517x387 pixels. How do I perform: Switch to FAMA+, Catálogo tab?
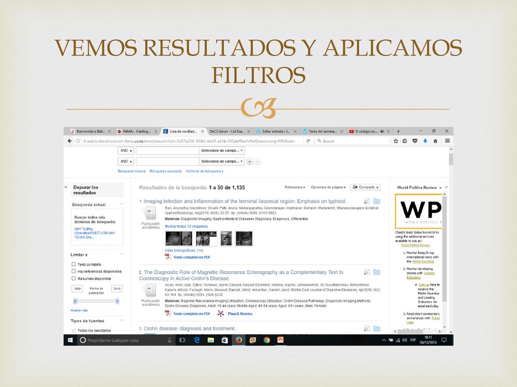(x=136, y=132)
